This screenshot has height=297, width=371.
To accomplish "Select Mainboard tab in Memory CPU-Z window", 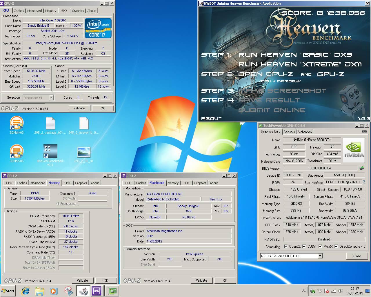I will pyautogui.click(x=38, y=183).
